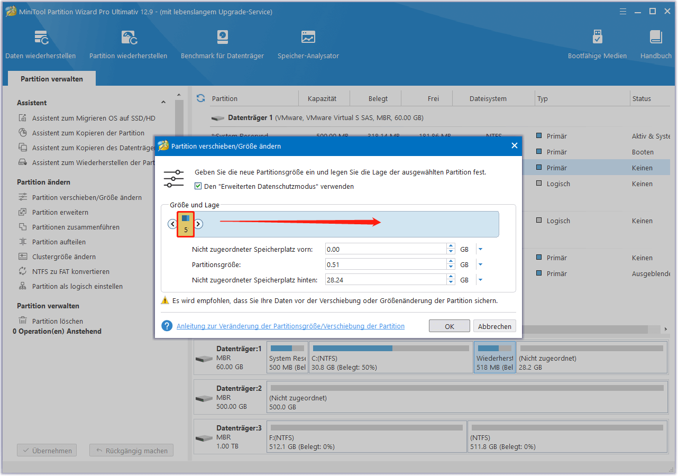Screen dimensions: 678x476
Task: Select System Reserved block in disk map
Action: point(288,358)
